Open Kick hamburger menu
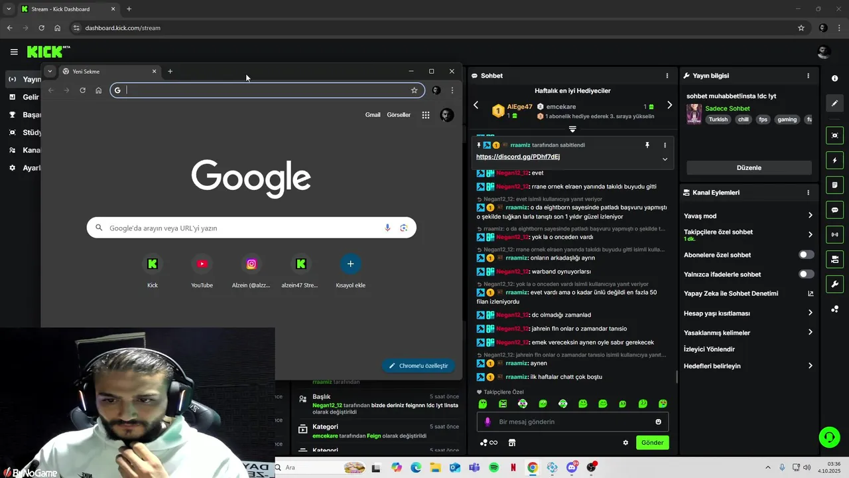The image size is (849, 478). [x=14, y=52]
